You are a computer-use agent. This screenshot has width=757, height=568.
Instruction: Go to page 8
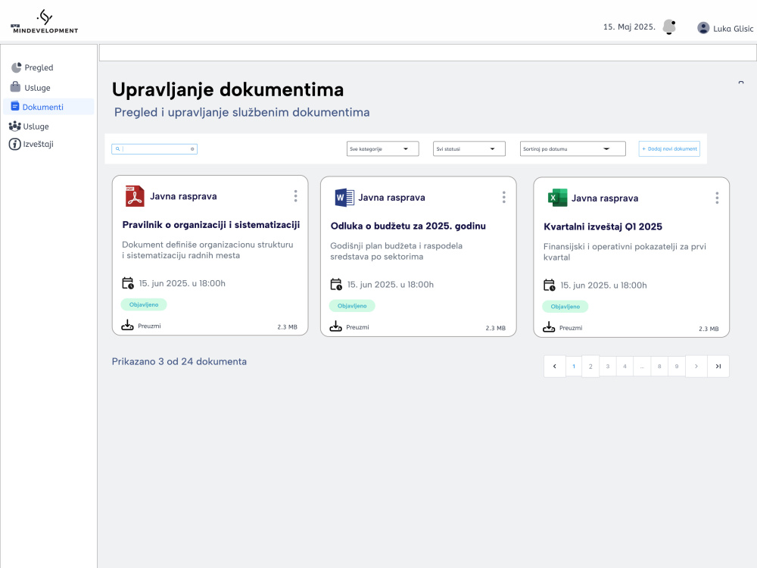coord(659,366)
